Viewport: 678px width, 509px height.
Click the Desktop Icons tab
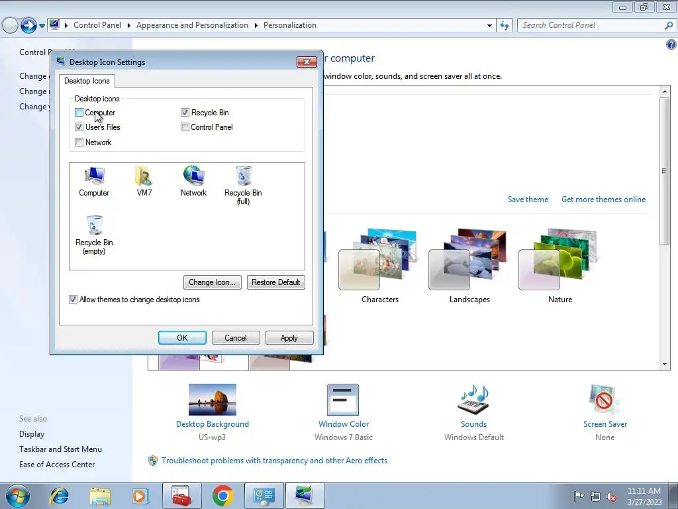[87, 81]
